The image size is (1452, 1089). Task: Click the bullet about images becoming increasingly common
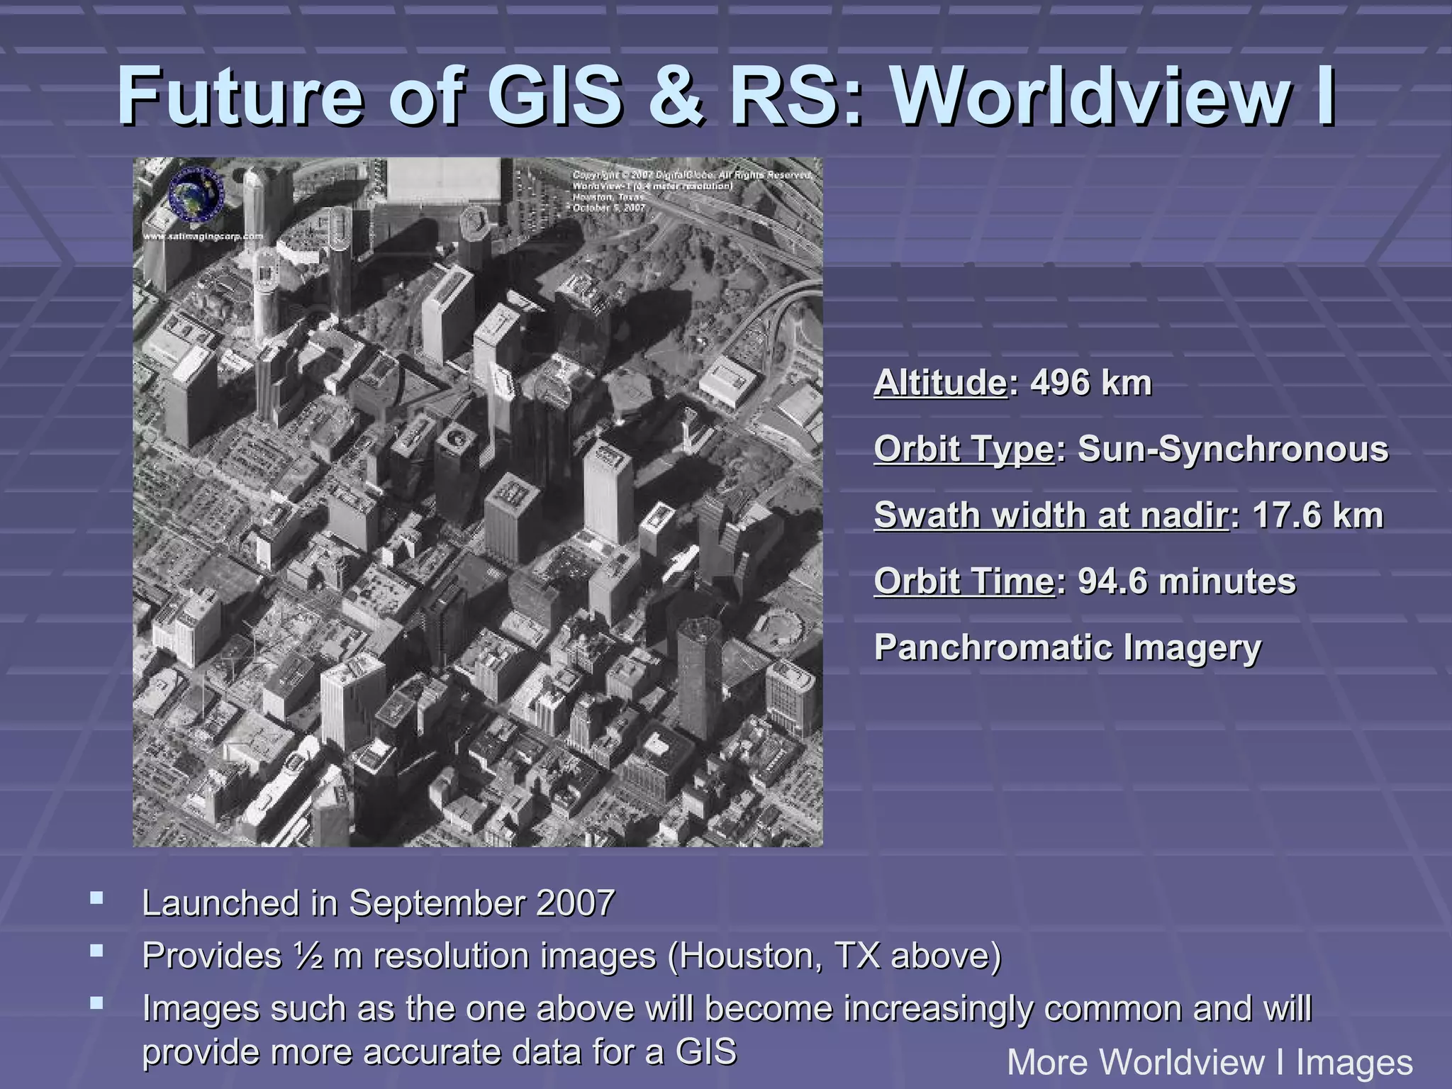(727, 1029)
